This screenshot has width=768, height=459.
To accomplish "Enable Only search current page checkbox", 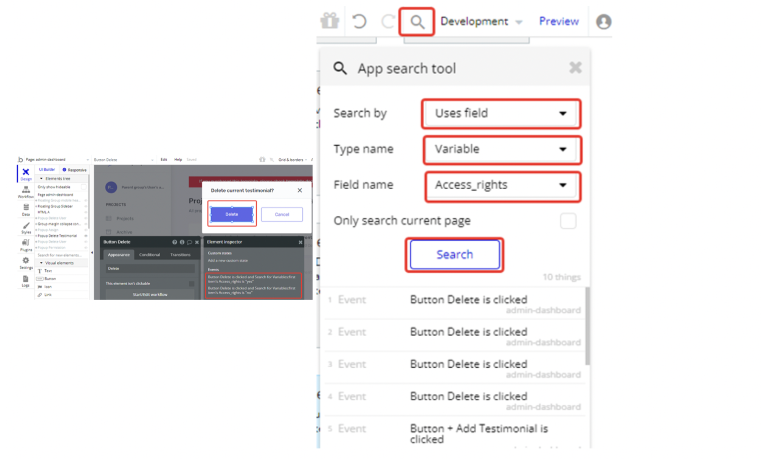I will 568,221.
